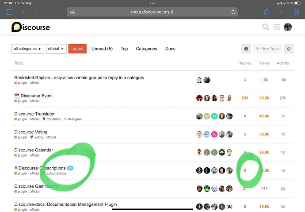Click the 'multi-lingual' tag
The height and width of the screenshot is (212, 305).
[x=72, y=119]
